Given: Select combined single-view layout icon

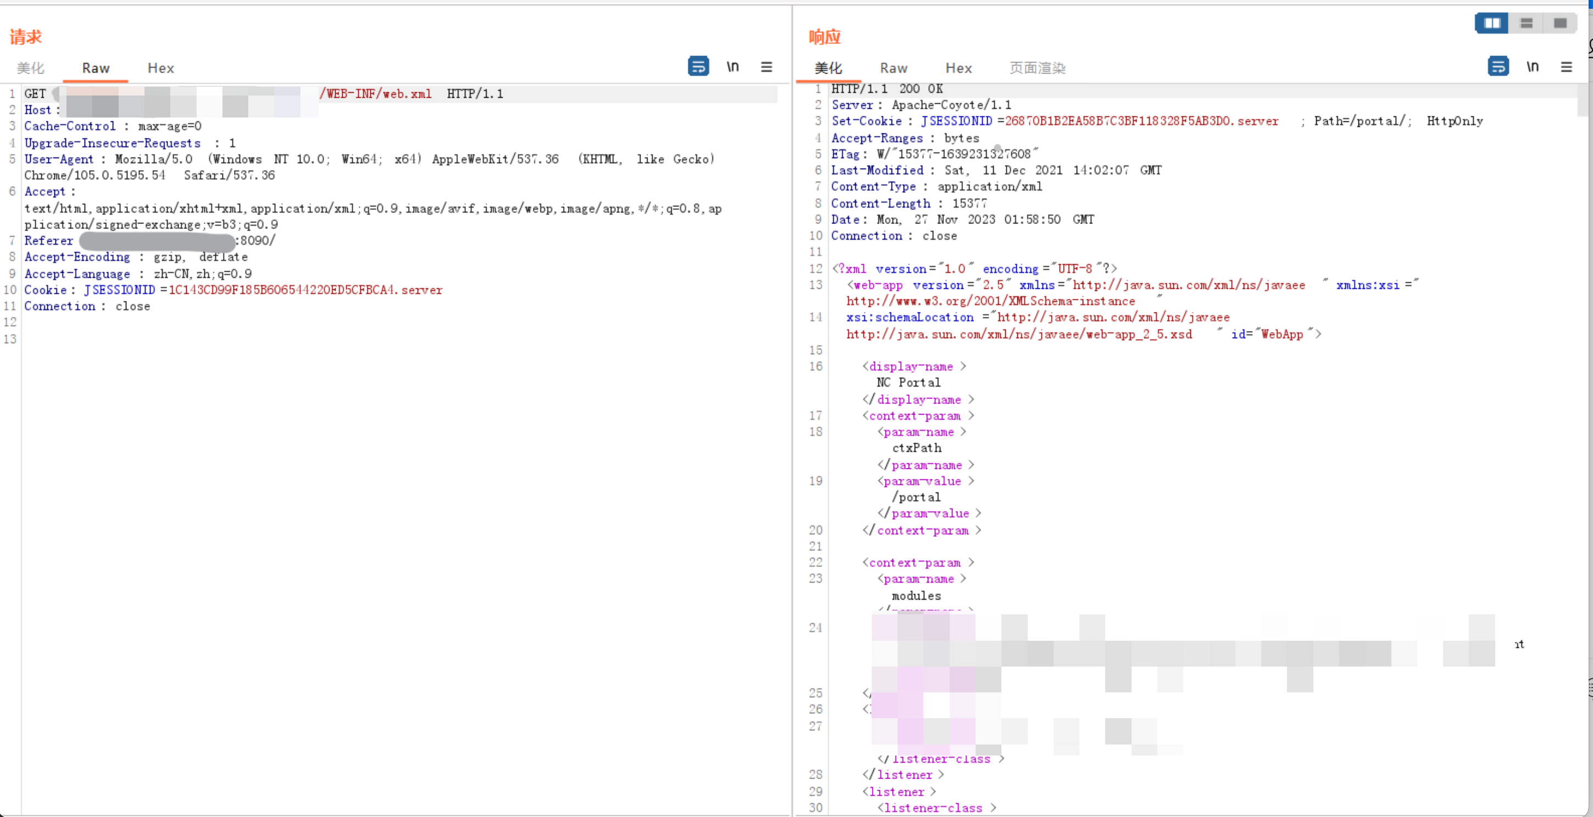Looking at the screenshot, I should click(x=1559, y=23).
